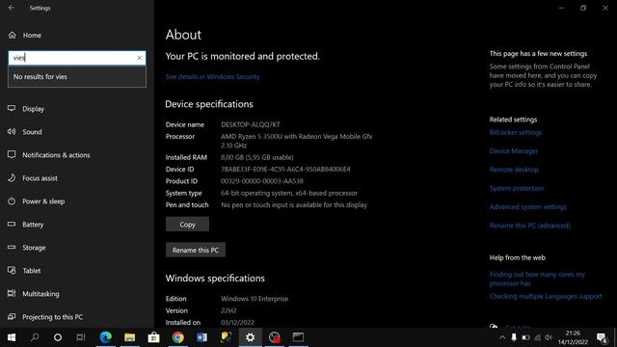Screen dimensions: 617x347
Task: Open Rename this PC (advanced) link
Action: pyautogui.click(x=530, y=226)
